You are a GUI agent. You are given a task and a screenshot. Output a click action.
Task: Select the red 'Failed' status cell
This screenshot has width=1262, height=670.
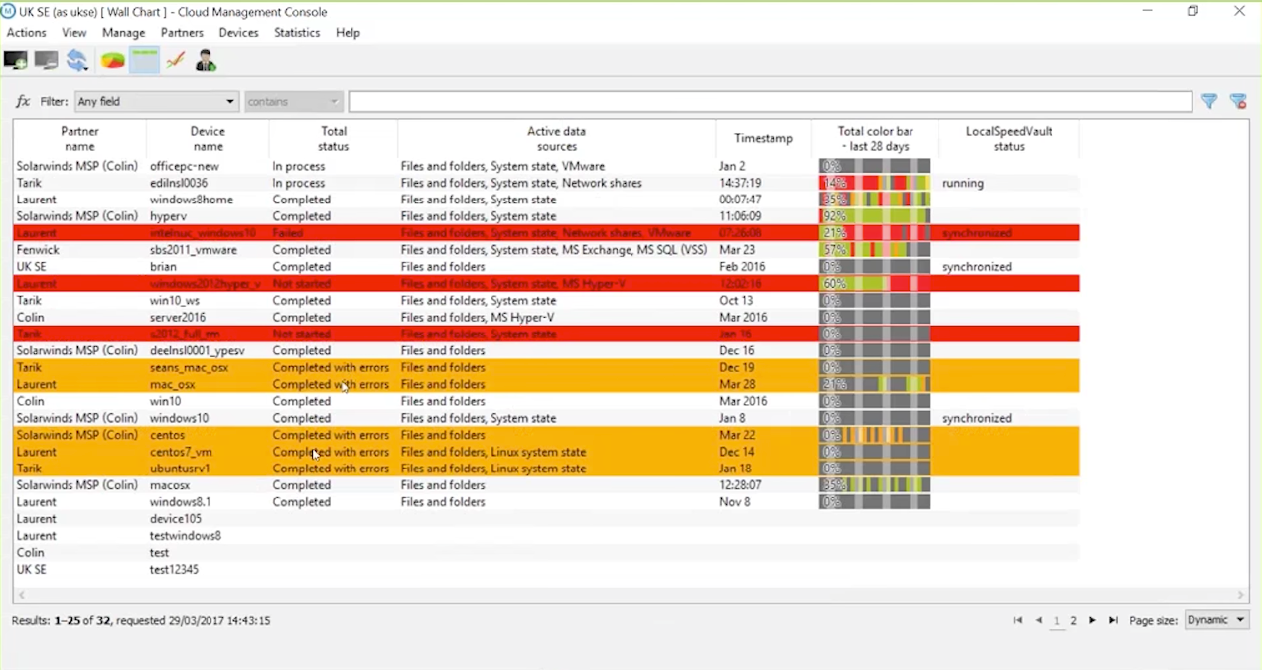[288, 233]
